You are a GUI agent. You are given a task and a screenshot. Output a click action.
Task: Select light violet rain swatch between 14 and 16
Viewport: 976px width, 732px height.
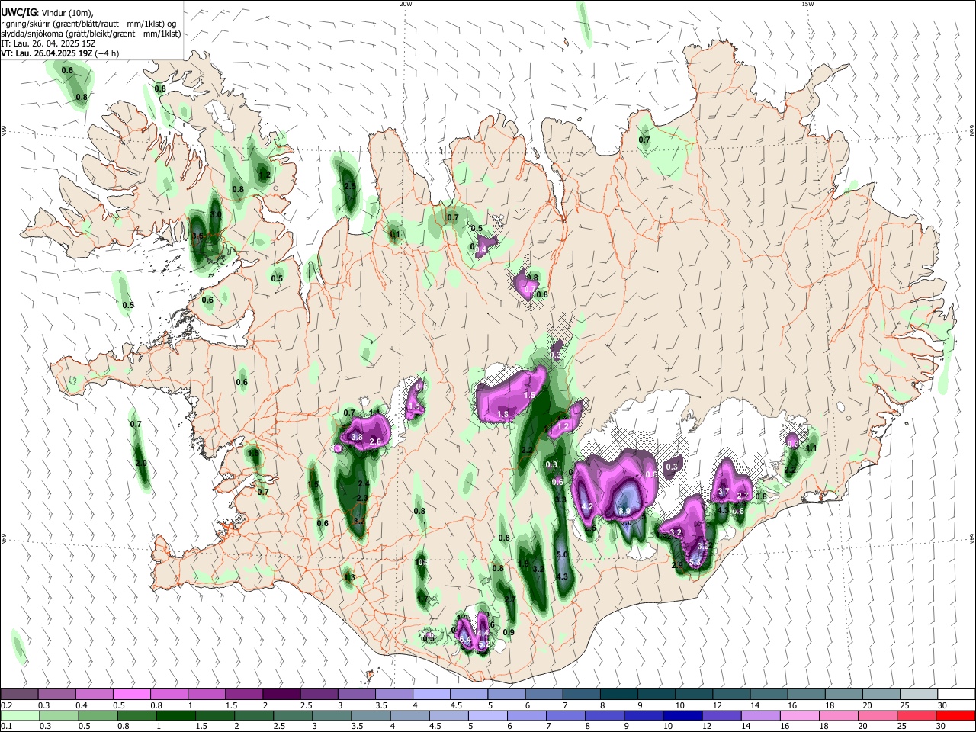(x=761, y=715)
